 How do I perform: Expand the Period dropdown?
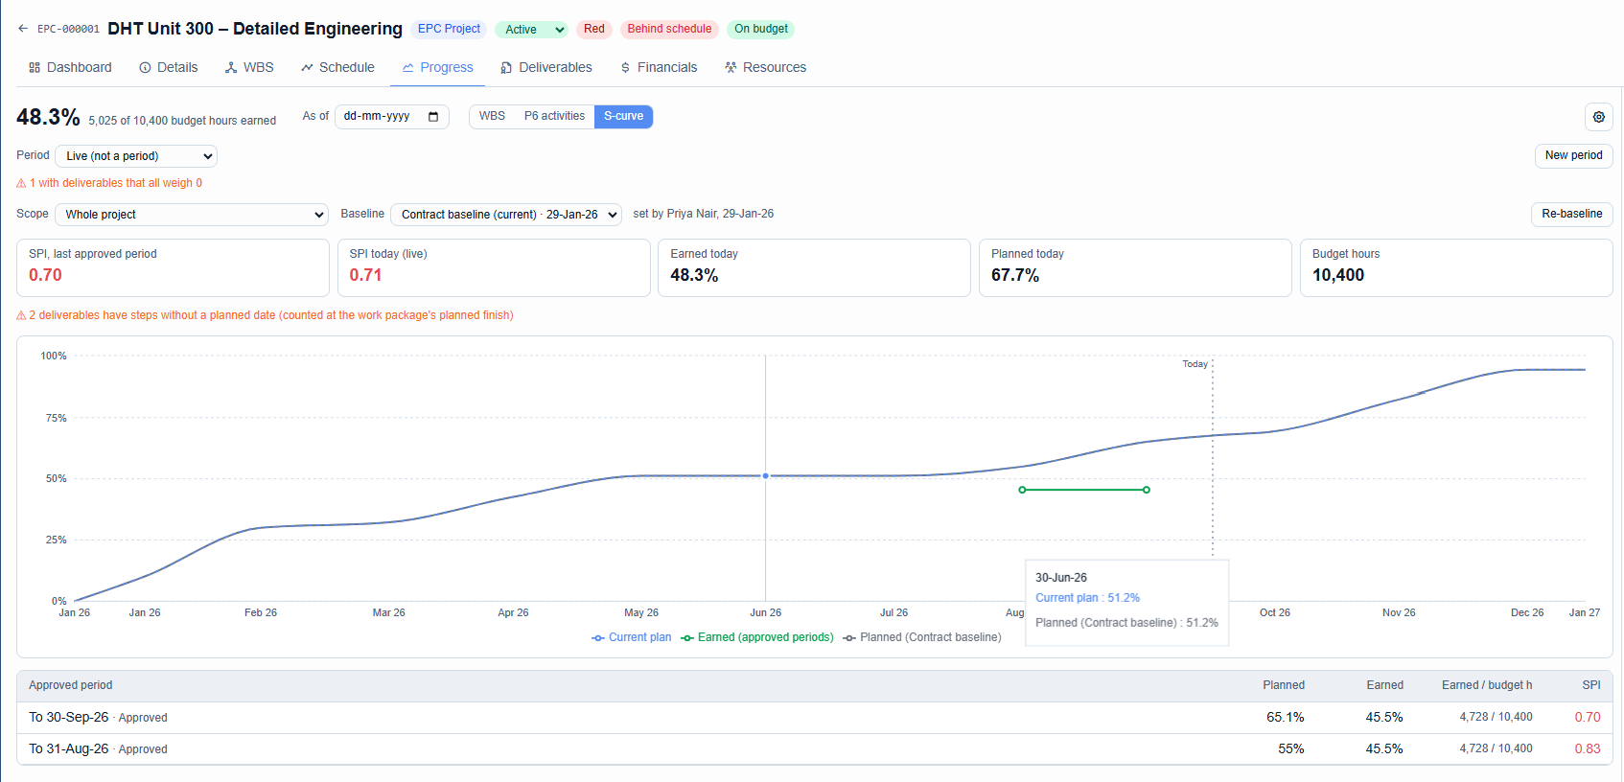click(x=136, y=155)
